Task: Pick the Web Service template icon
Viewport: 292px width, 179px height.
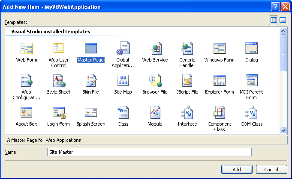Action: click(155, 48)
